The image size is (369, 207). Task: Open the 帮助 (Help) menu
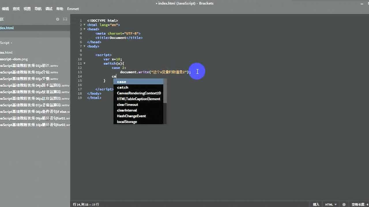(60, 9)
